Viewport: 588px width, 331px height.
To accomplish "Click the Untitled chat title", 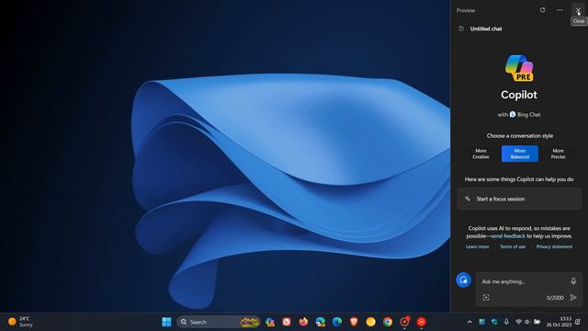I will click(x=486, y=29).
